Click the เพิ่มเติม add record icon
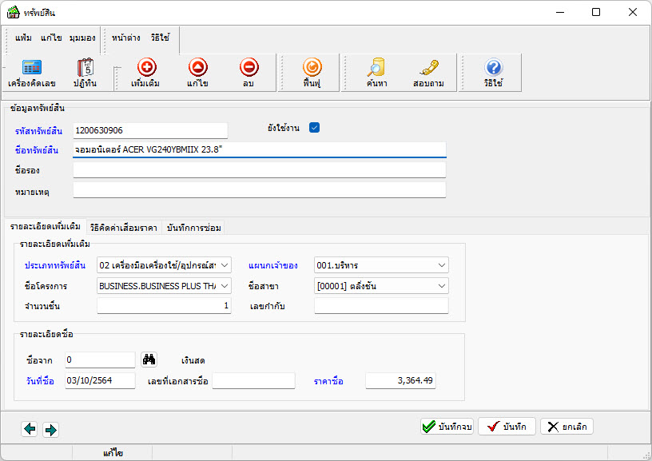Viewport: 652px width, 461px height. (x=146, y=73)
